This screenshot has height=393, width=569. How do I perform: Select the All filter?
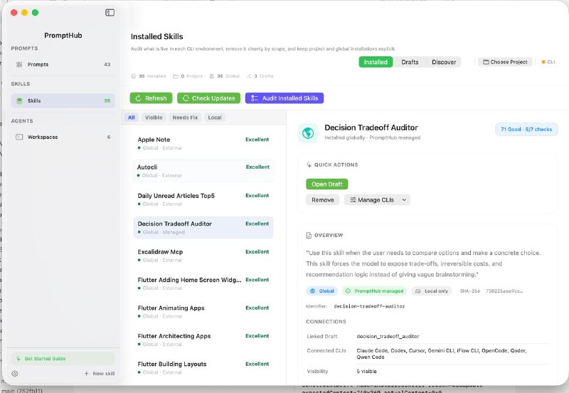(132, 117)
